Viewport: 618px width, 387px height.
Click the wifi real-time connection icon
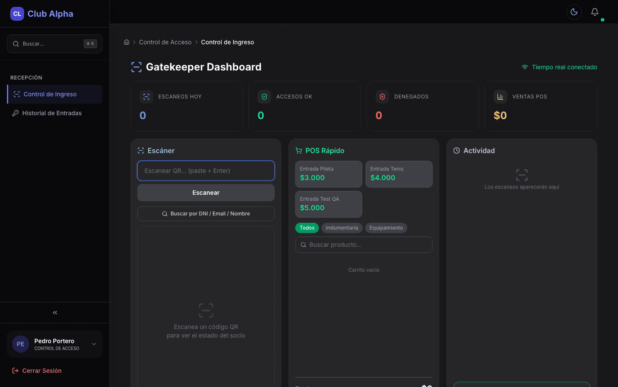pos(525,67)
